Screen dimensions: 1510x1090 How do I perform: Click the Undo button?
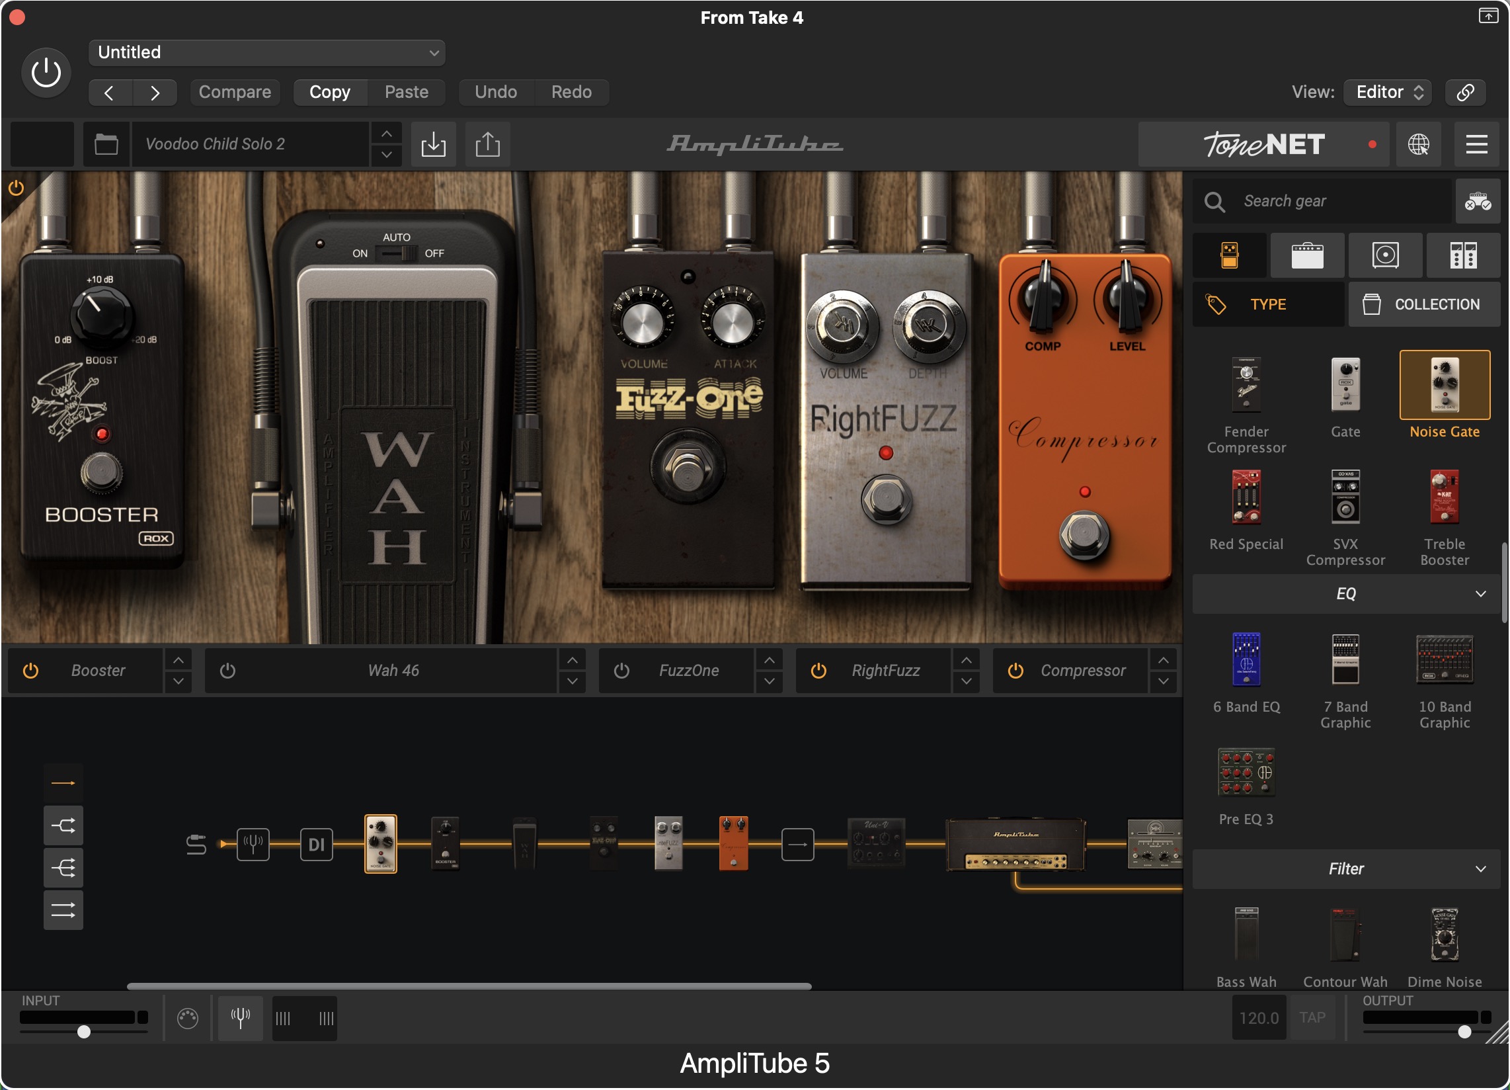click(x=495, y=92)
